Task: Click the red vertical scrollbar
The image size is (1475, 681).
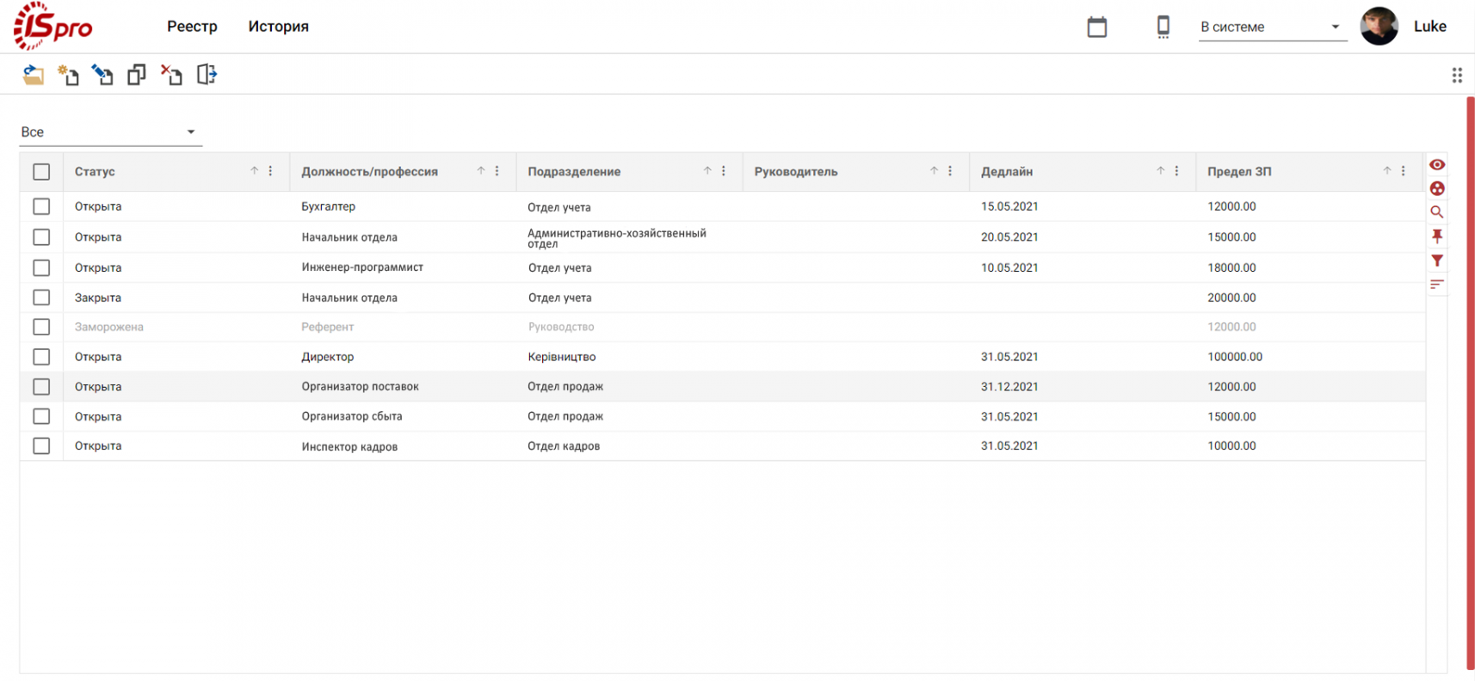Action: point(1470,383)
